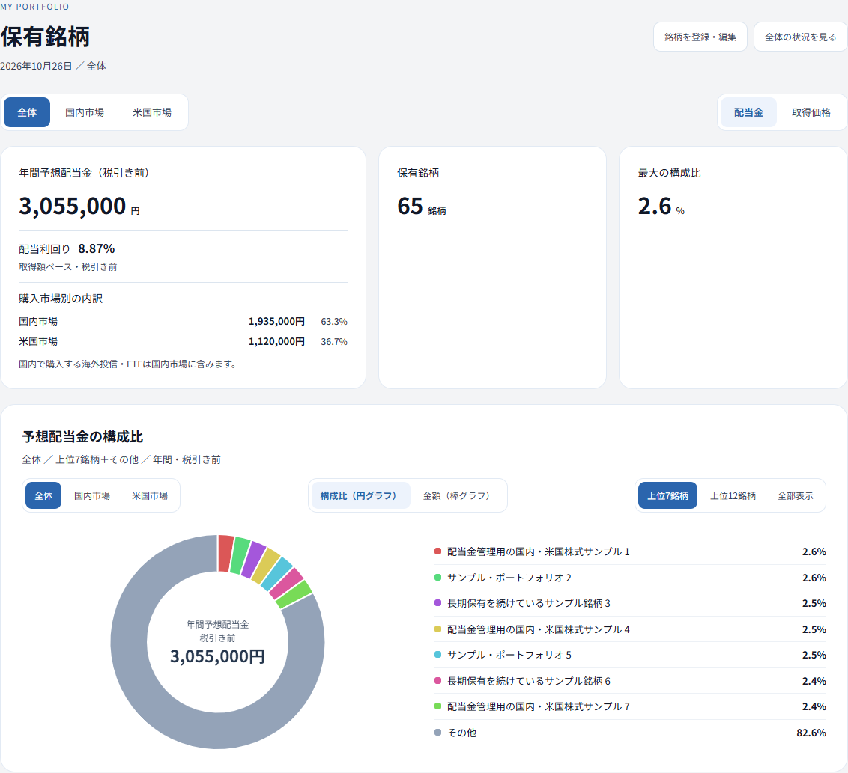
Task: Show 上位12銘柄 in the chart
Action: click(x=733, y=495)
